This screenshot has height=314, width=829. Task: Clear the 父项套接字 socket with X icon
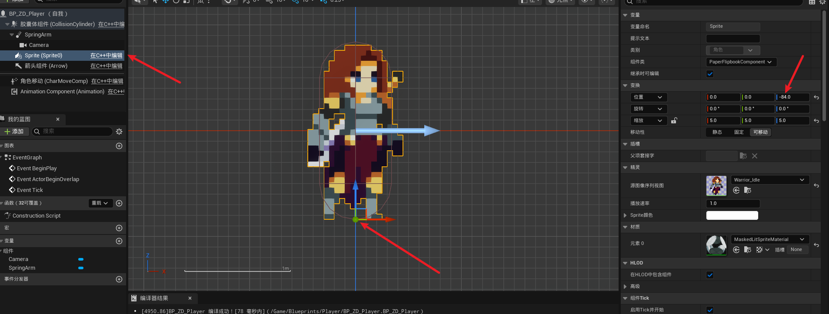[x=755, y=156]
